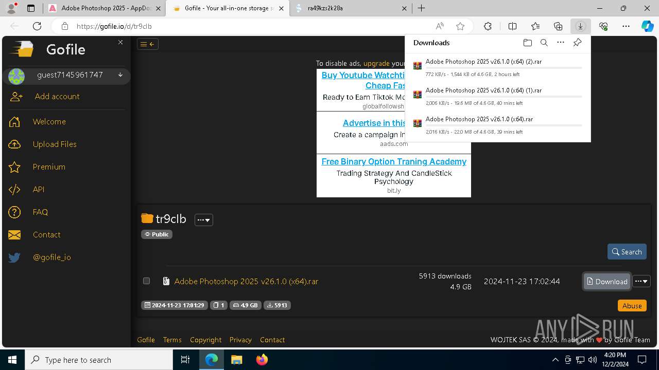Switch to Adobe Photoshop 2025 AppDoze tab

pos(105,8)
